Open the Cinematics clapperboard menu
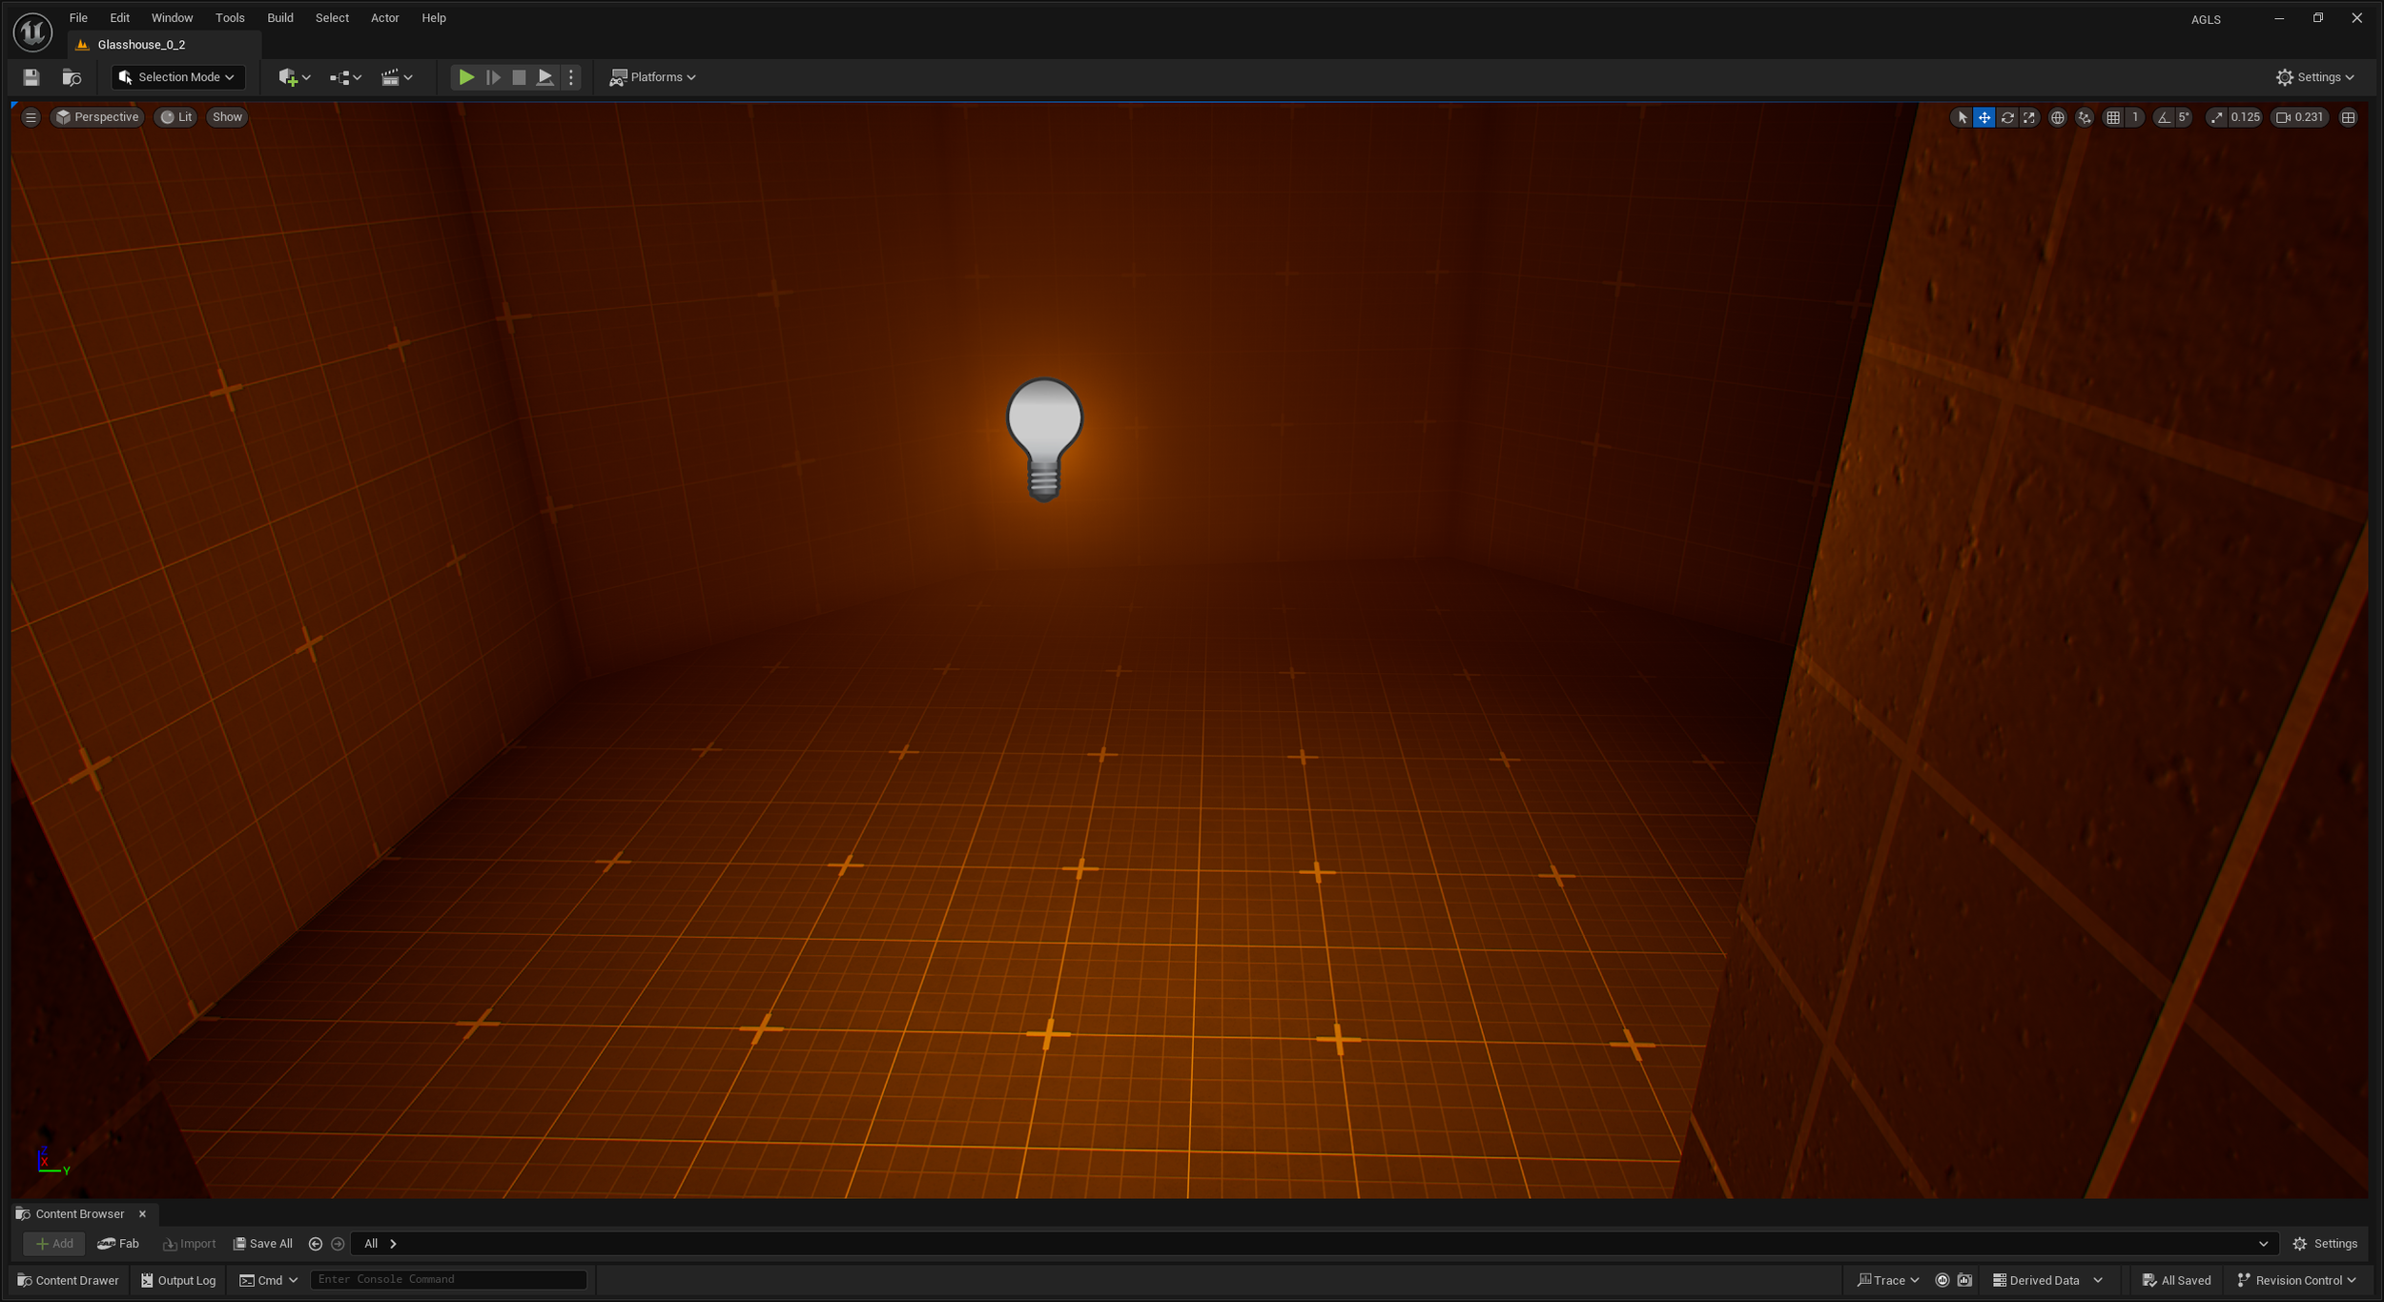Image resolution: width=2384 pixels, height=1302 pixels. pyautogui.click(x=396, y=77)
